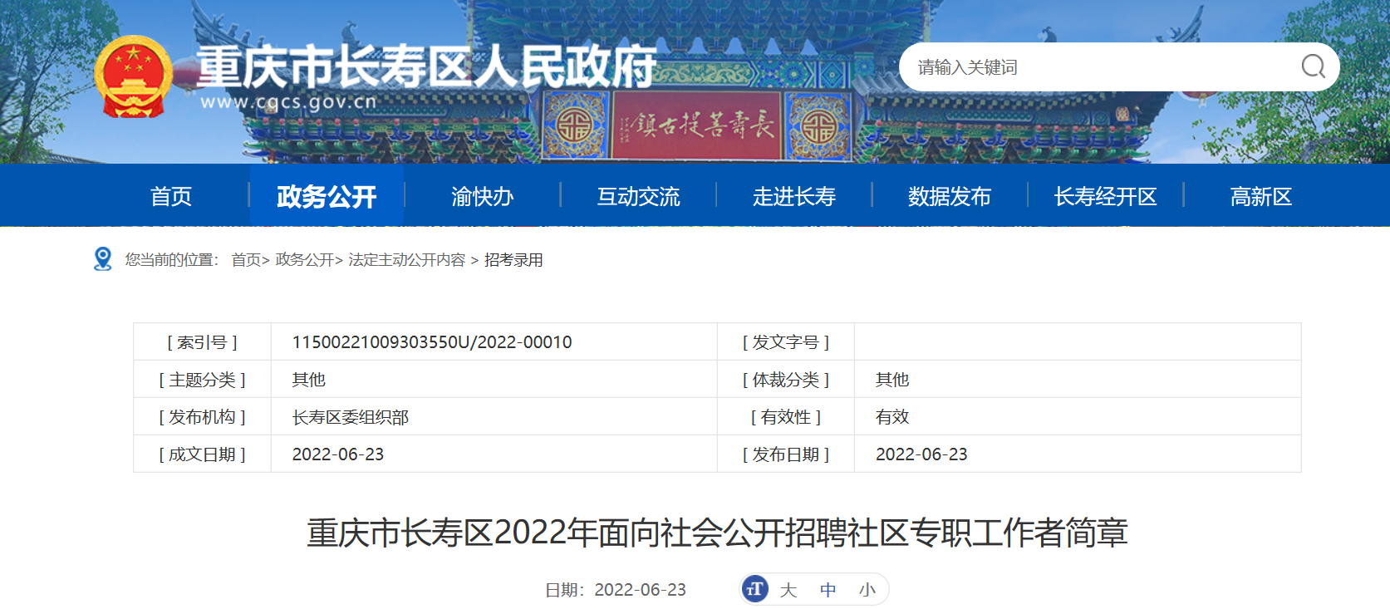Select index number 11500221009303550U/2022-00010

[x=432, y=342]
